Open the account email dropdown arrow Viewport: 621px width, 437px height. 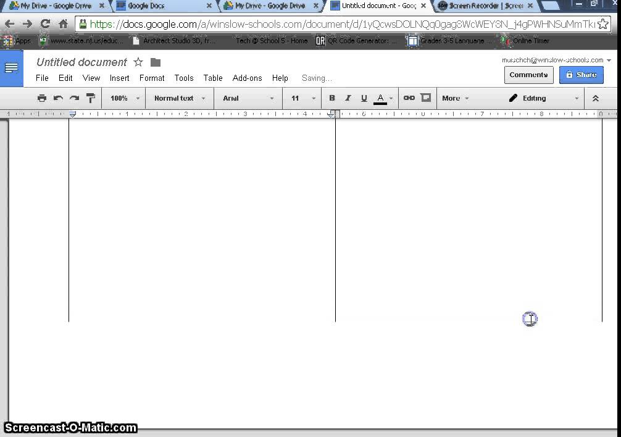609,60
